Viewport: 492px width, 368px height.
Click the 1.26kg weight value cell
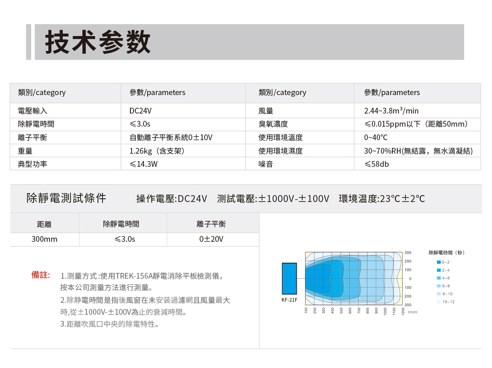157,151
